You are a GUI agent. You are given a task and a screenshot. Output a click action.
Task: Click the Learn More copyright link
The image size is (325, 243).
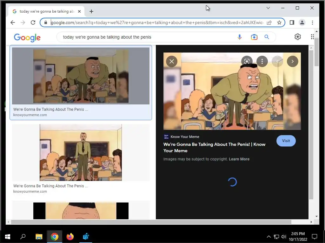[239, 159]
